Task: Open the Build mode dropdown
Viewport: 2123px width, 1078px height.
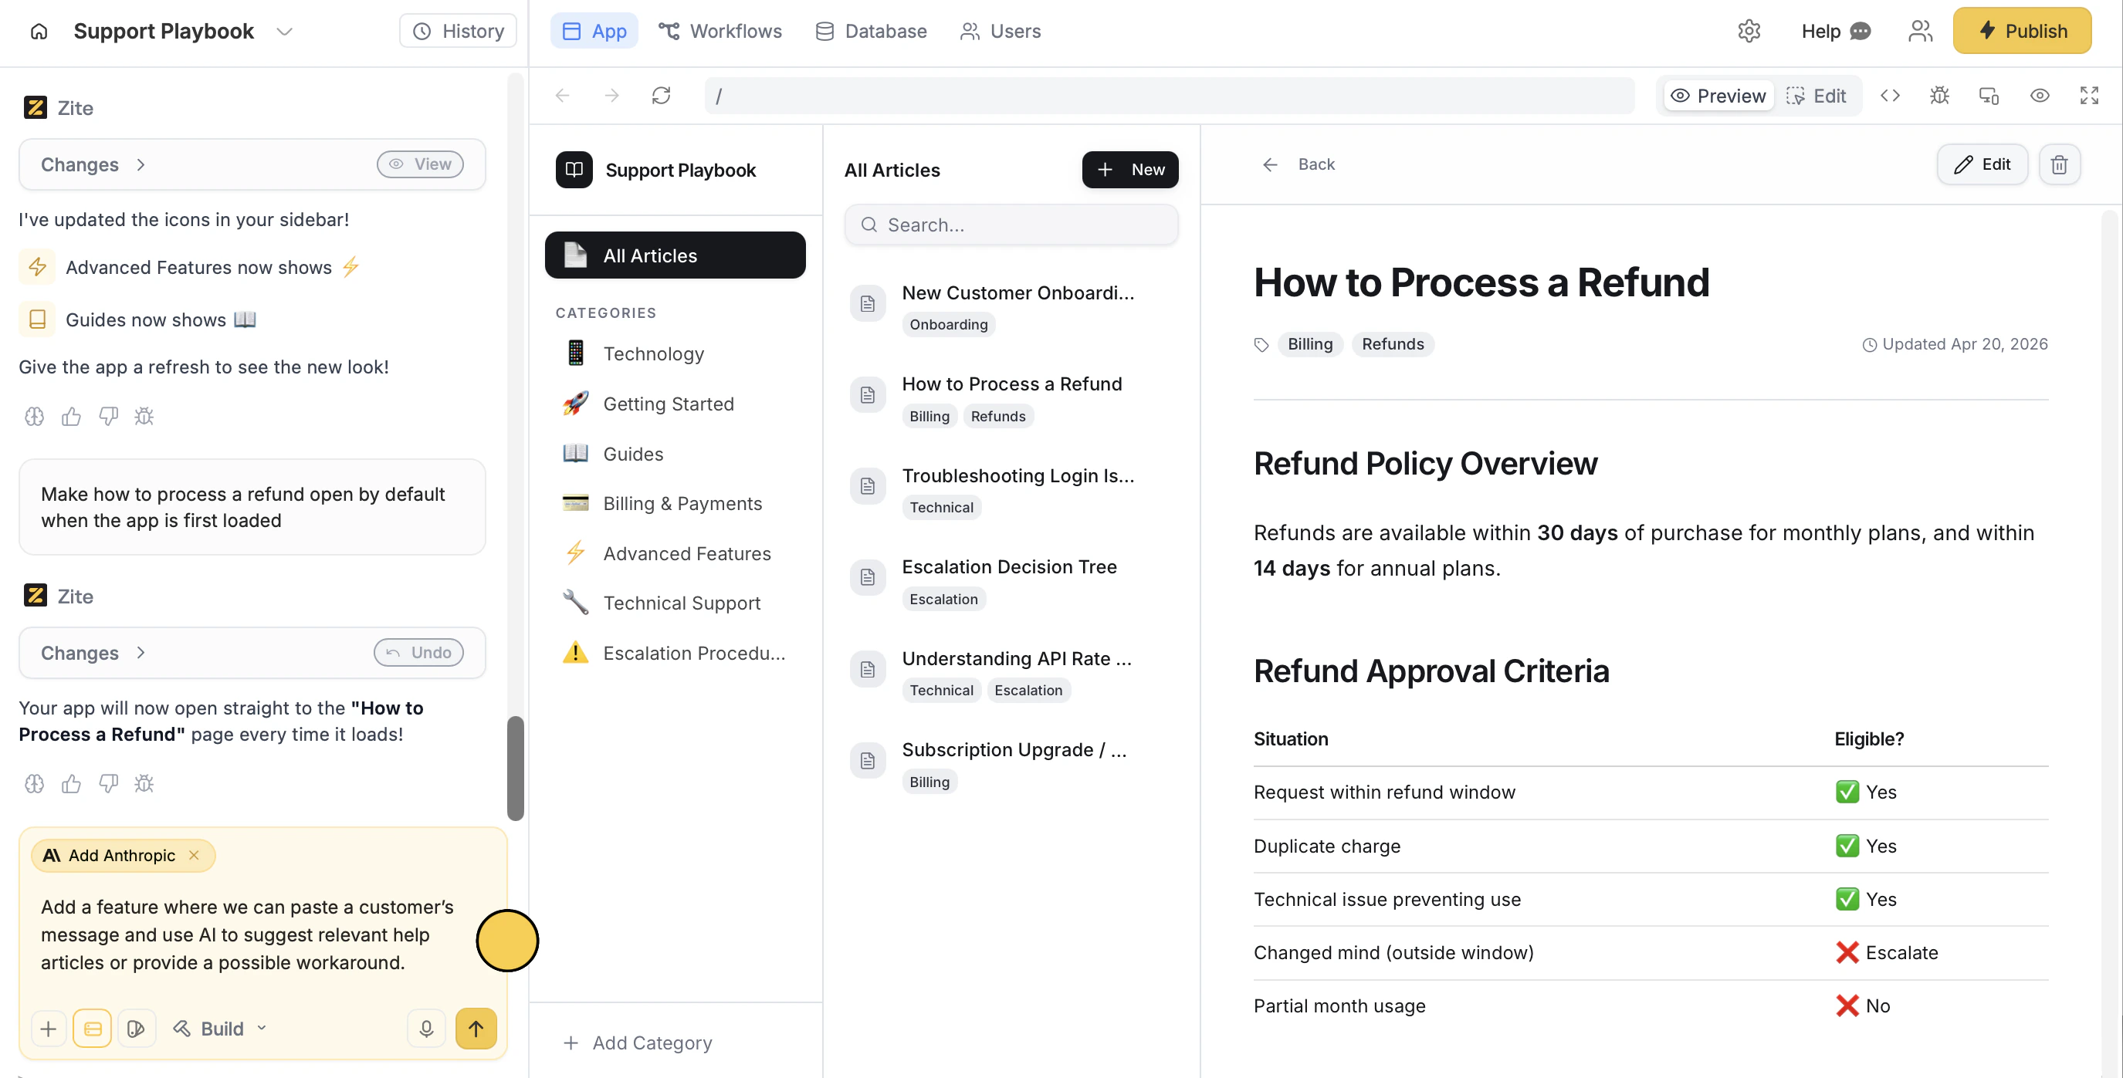Action: pyautogui.click(x=219, y=1028)
